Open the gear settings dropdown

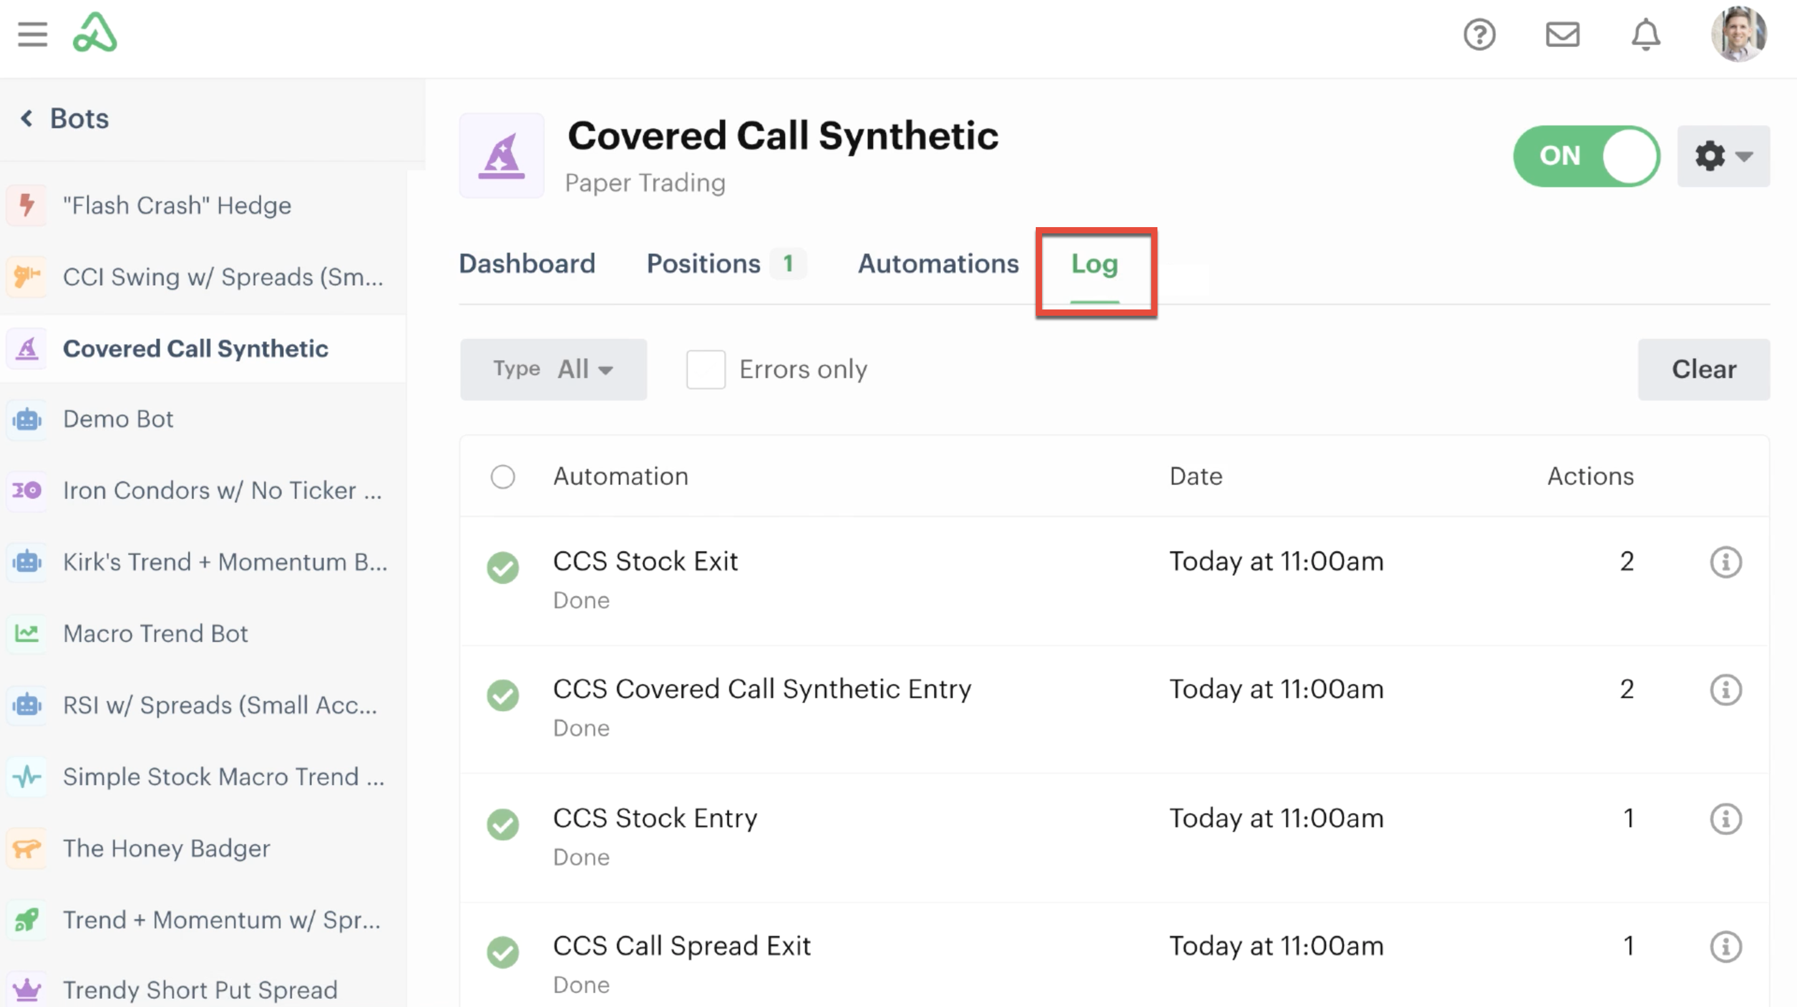1723,156
